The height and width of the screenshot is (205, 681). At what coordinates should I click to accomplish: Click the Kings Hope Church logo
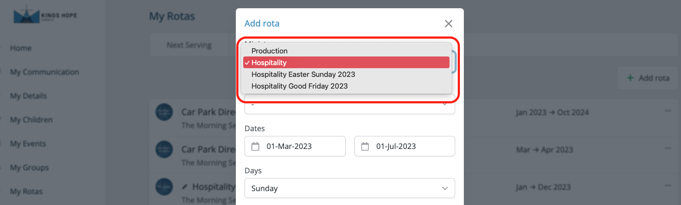pyautogui.click(x=45, y=17)
